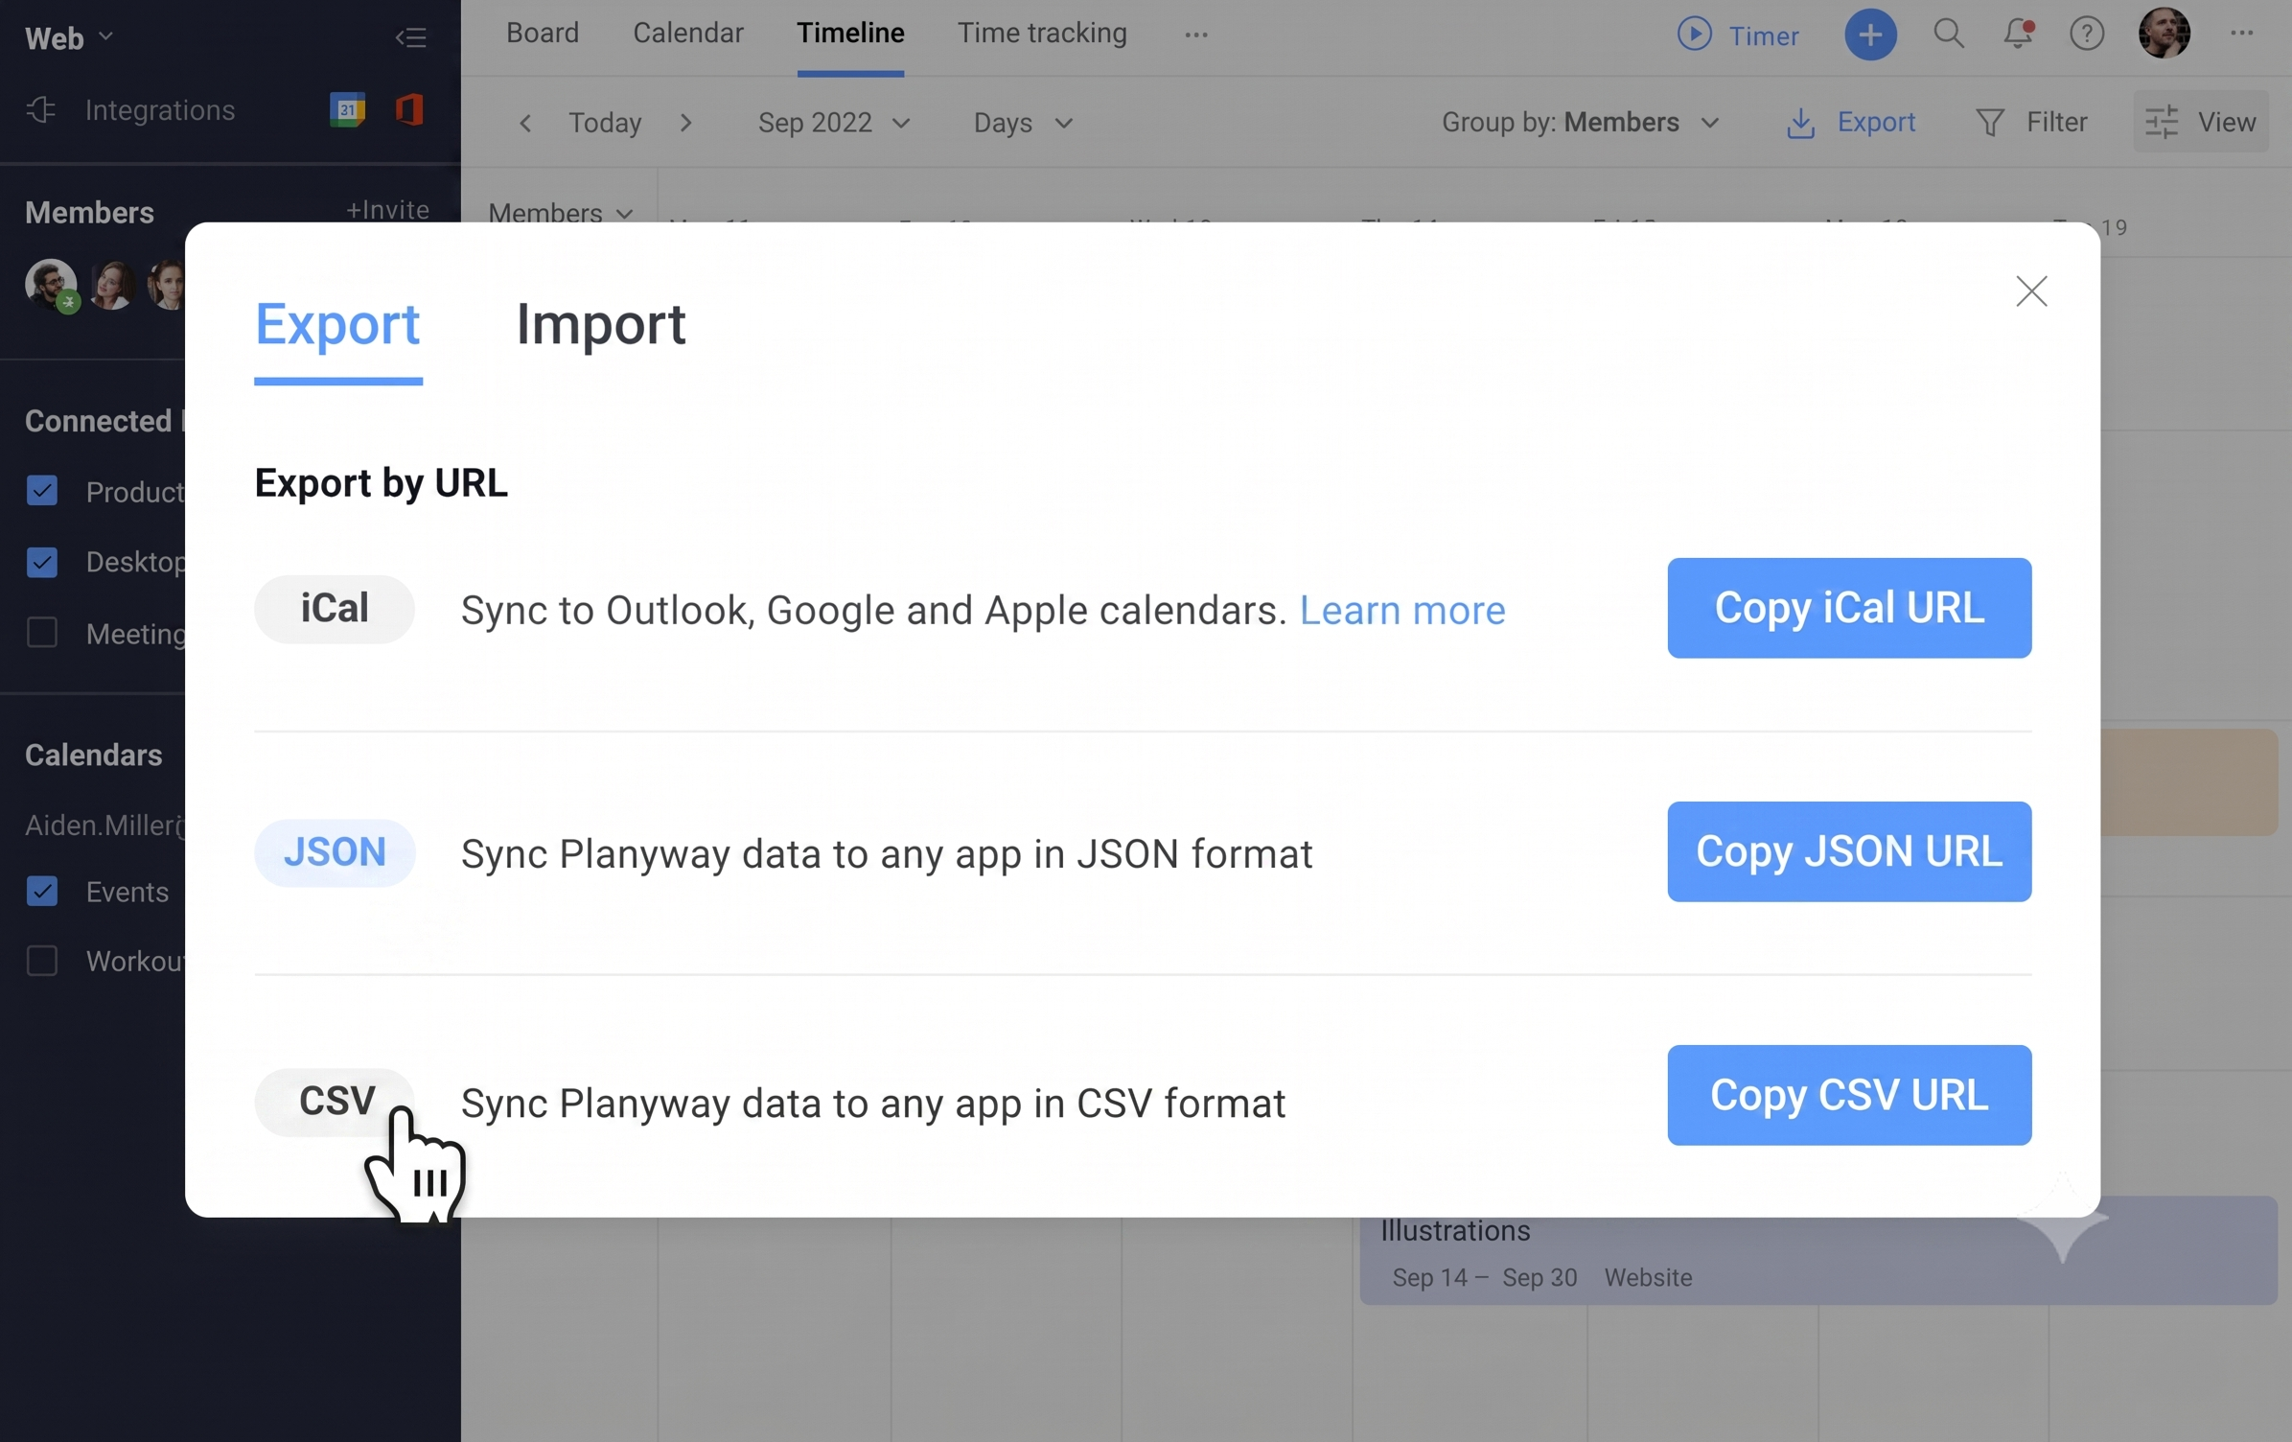
Task: Open the top-right more options ellipsis
Action: [2241, 34]
